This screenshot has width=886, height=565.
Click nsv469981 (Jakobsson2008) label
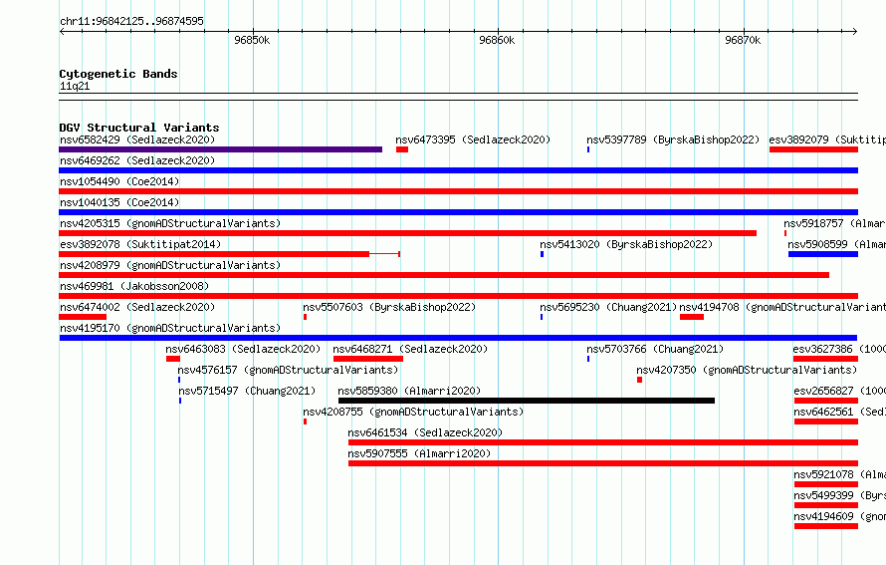point(134,286)
